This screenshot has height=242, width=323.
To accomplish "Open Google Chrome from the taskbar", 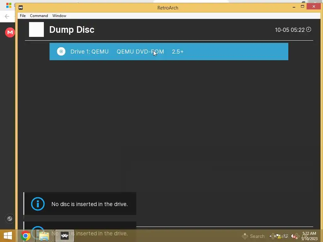I will (26, 236).
